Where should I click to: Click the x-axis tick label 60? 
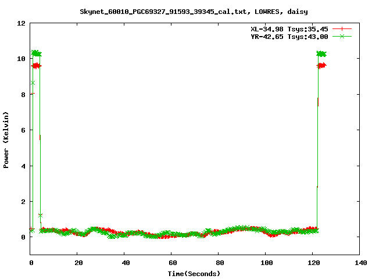pyautogui.click(x=173, y=263)
